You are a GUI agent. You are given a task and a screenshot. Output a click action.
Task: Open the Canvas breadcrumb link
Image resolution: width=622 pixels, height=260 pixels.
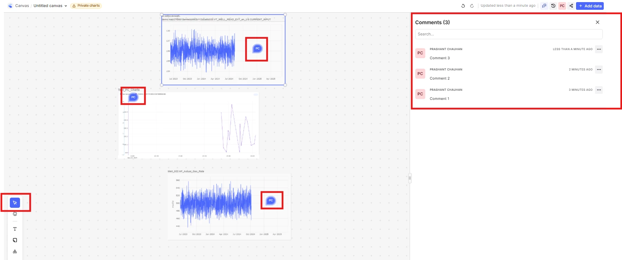tap(22, 6)
